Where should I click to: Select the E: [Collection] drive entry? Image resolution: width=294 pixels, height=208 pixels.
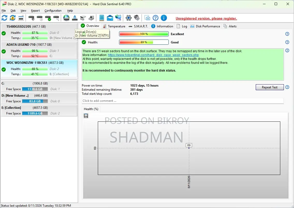tap(39, 110)
